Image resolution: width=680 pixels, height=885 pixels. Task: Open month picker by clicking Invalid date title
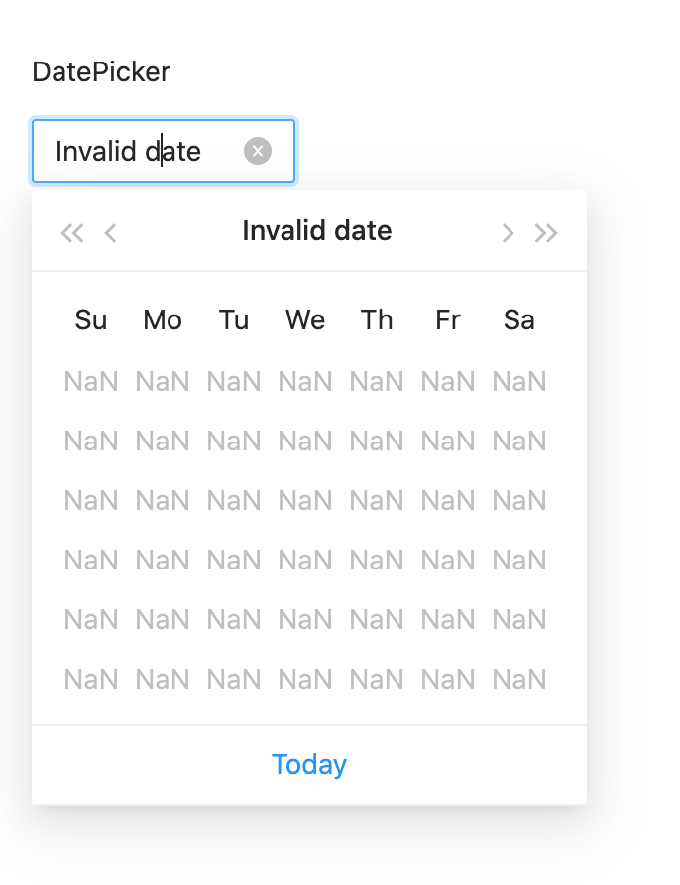point(316,231)
